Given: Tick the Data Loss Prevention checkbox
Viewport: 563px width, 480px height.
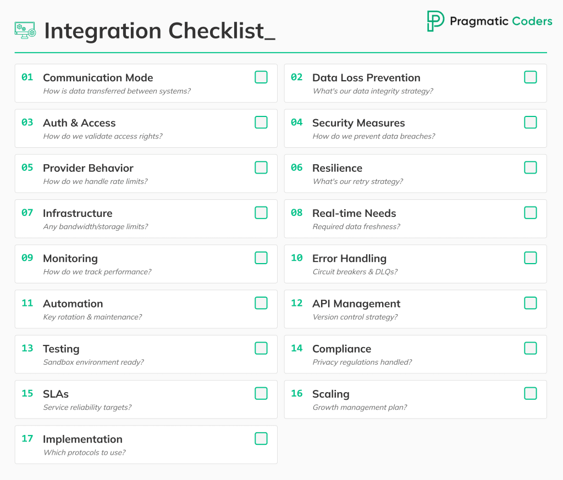Looking at the screenshot, I should (531, 77).
